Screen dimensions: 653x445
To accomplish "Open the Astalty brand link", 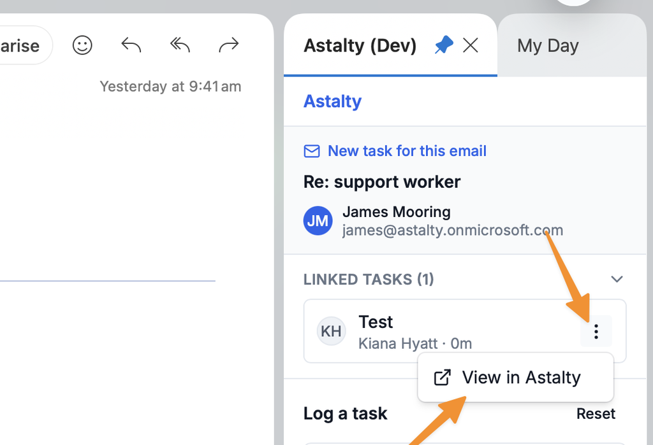I will [x=332, y=101].
